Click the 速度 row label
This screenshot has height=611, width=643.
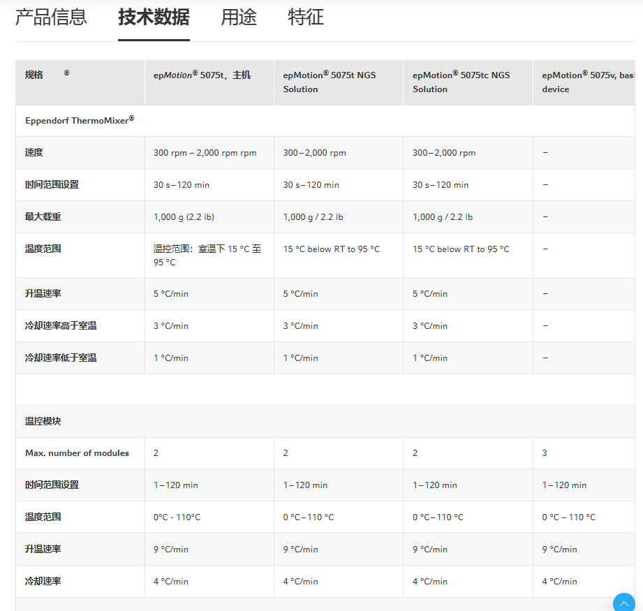34,152
